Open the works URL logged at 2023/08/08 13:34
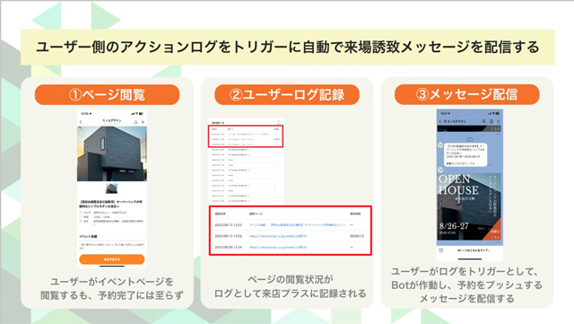 click(278, 248)
